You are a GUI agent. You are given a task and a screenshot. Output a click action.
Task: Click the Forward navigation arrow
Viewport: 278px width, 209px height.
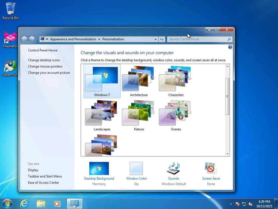(32, 39)
